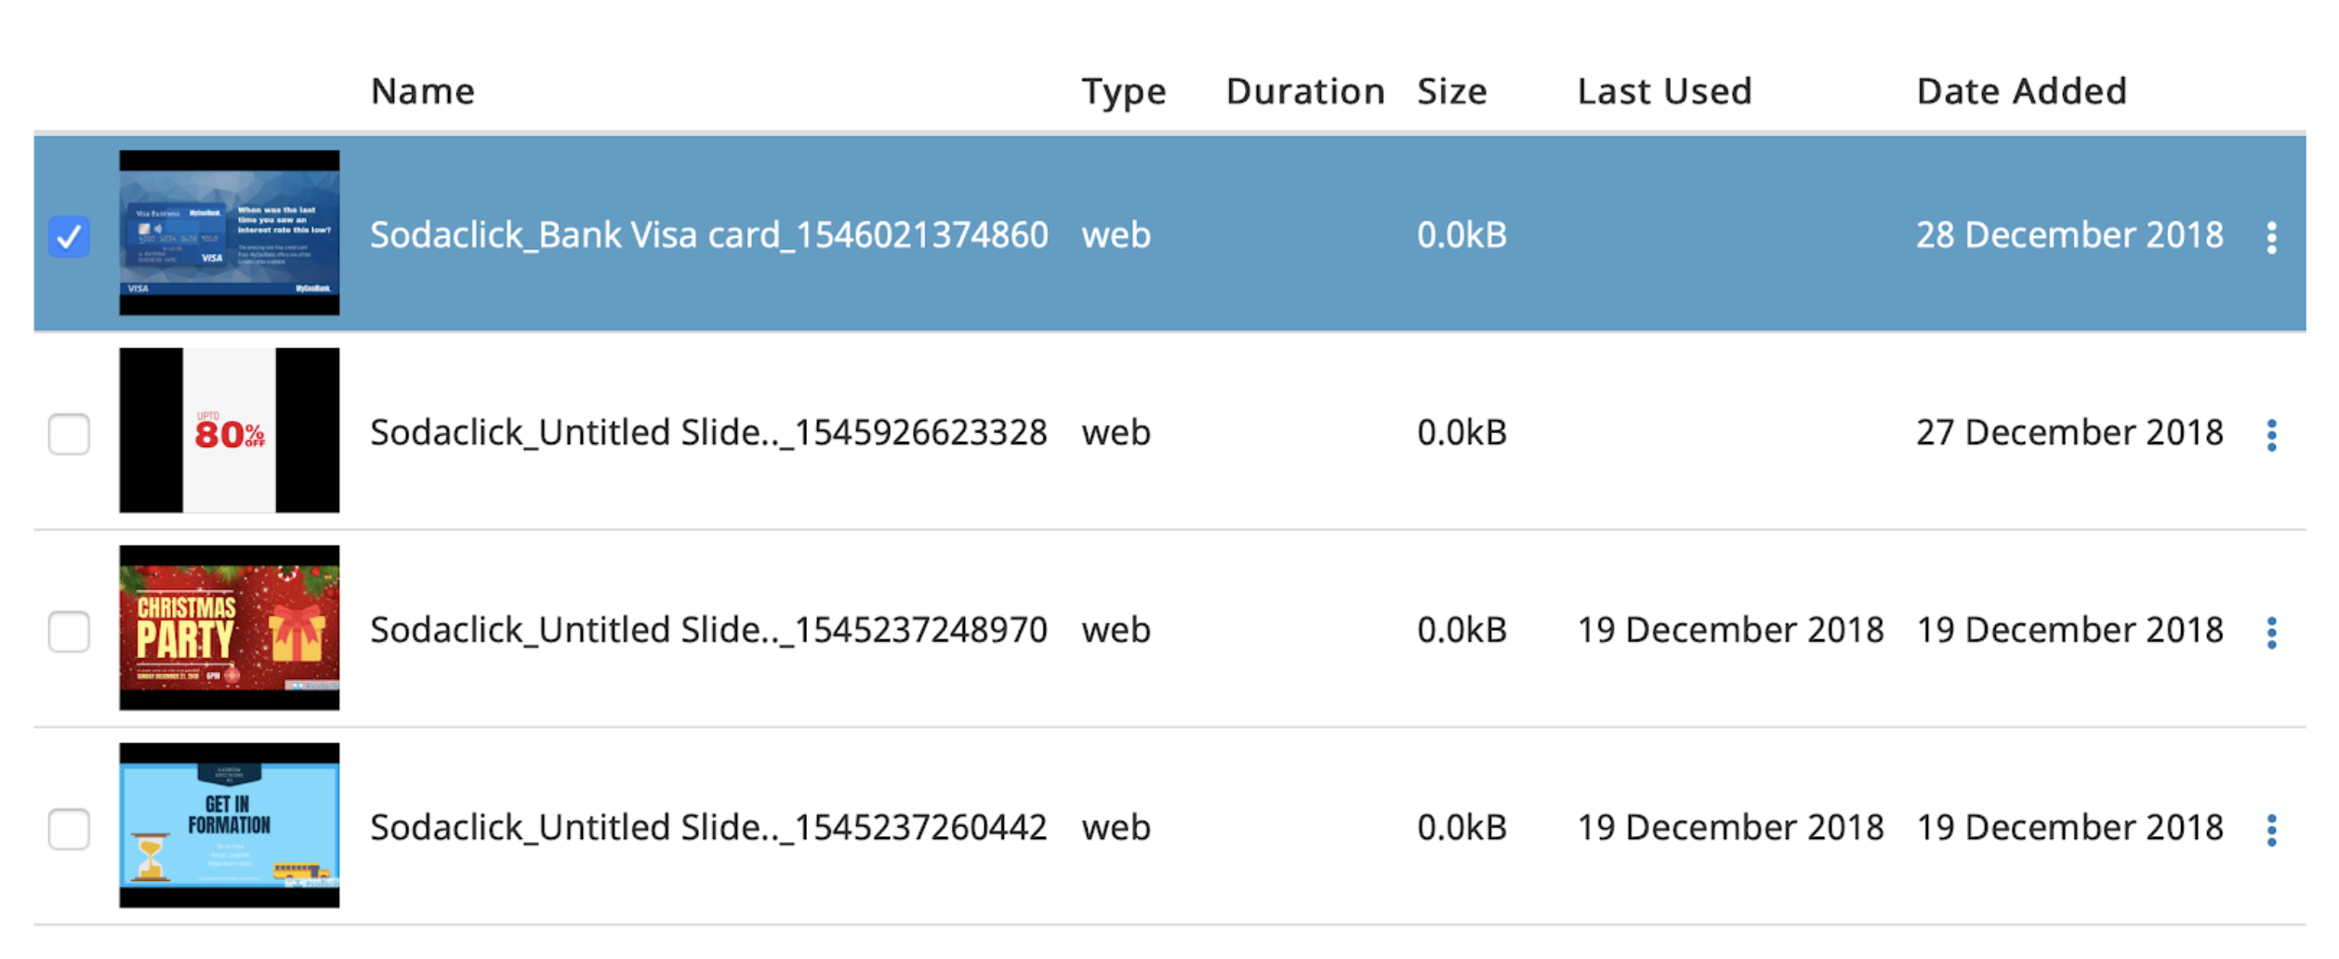Click the Christmas Party thumbnail
2339x959 pixels.
pos(229,627)
